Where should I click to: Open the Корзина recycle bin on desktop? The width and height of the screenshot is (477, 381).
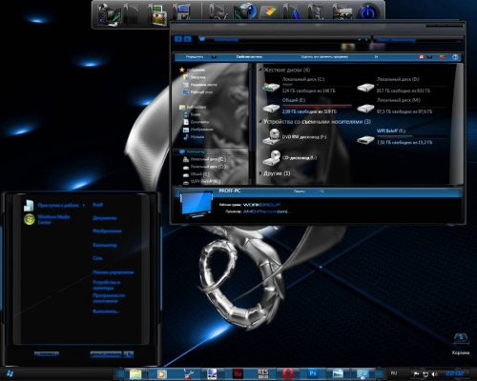(x=461, y=343)
